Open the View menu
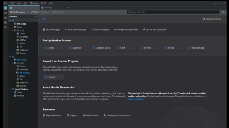The height and width of the screenshot is (128, 229). point(19,3)
